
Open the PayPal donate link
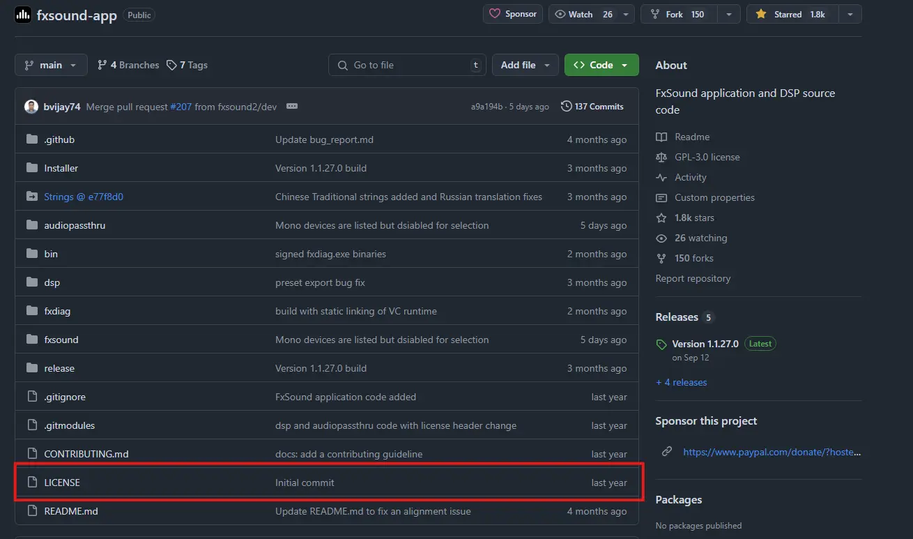pos(772,452)
